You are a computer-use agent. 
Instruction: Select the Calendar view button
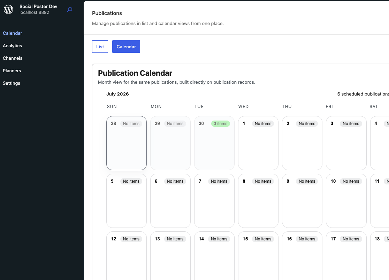pyautogui.click(x=126, y=47)
